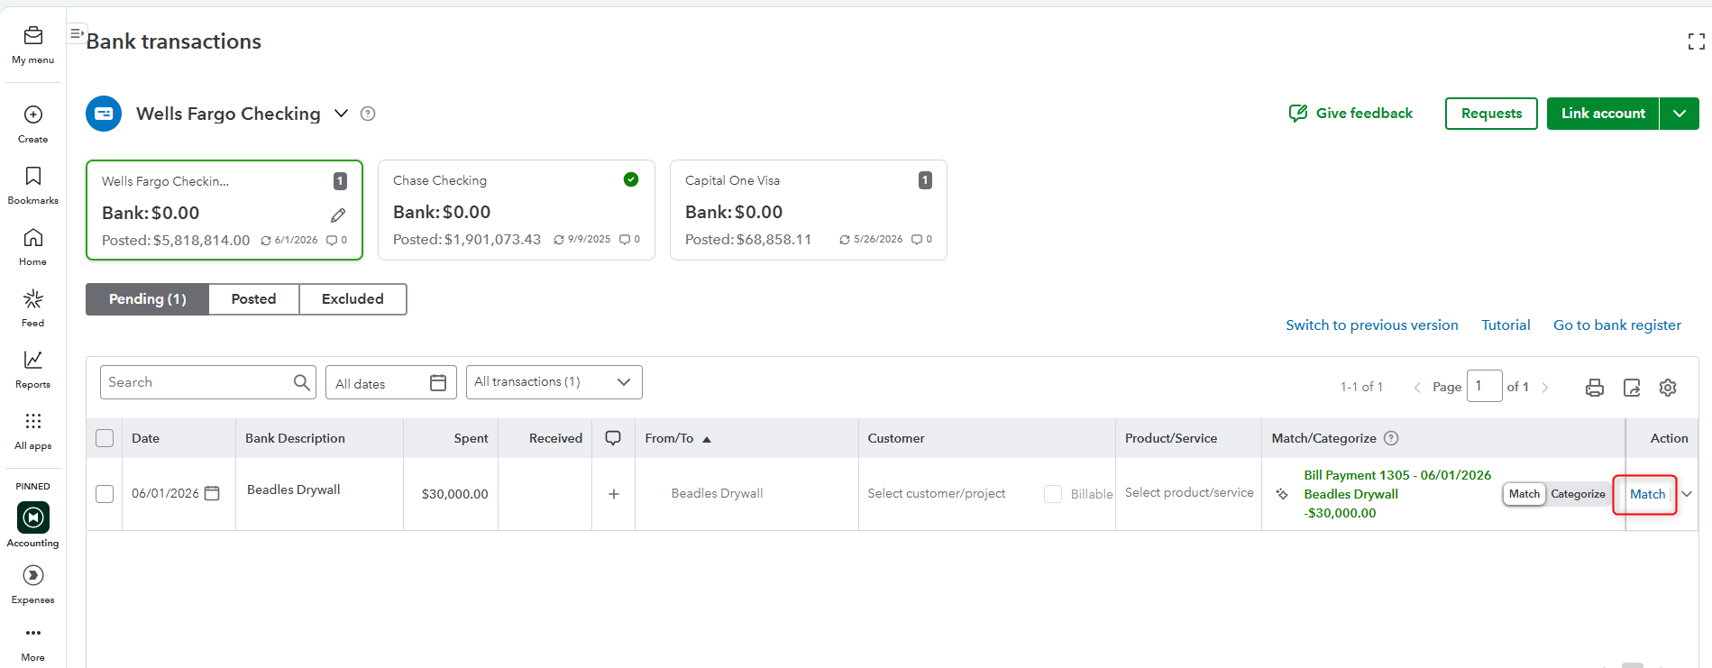The height and width of the screenshot is (668, 1712).
Task: Click Go to bank register link
Action: pyautogui.click(x=1616, y=325)
